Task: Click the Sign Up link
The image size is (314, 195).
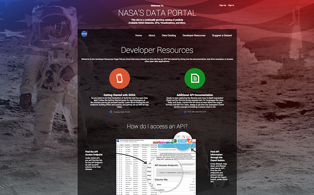Action: tap(223, 5)
